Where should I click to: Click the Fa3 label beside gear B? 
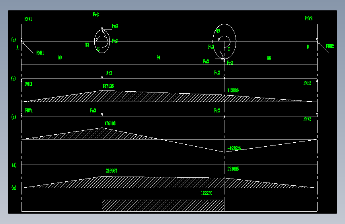115,26
